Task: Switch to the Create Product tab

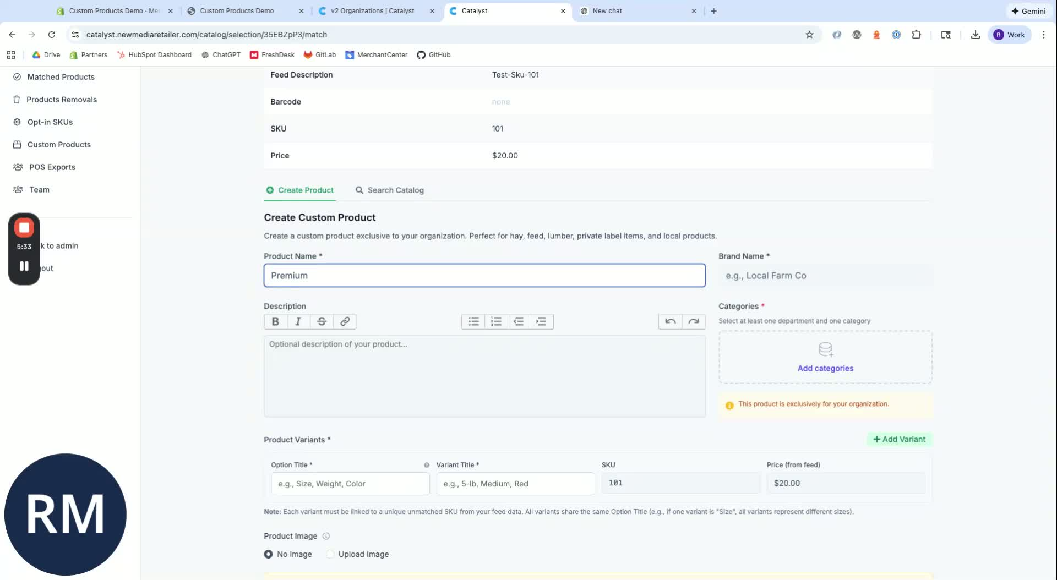Action: pyautogui.click(x=300, y=190)
